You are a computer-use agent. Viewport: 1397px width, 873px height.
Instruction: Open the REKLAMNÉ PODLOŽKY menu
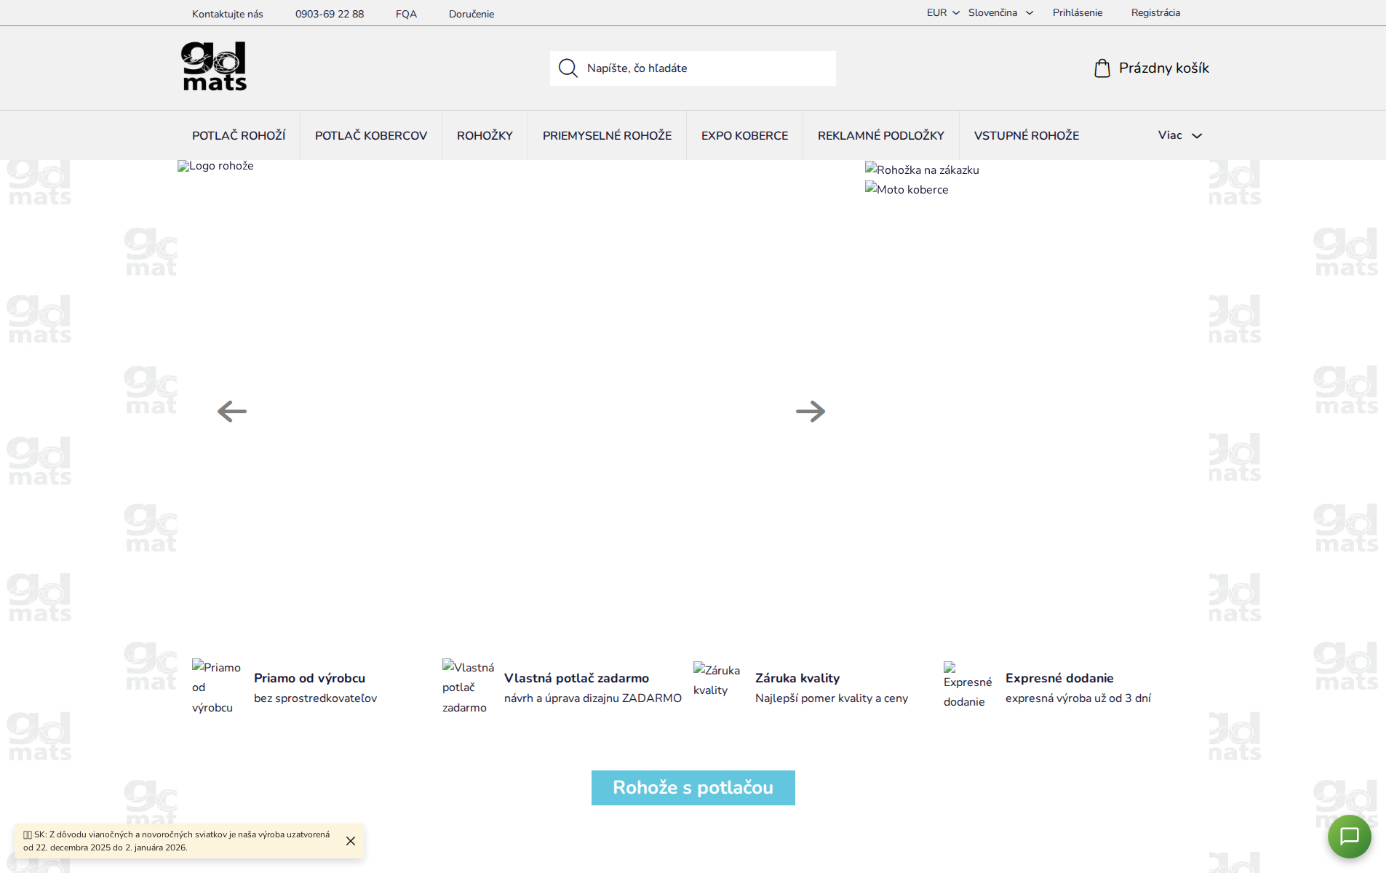point(880,135)
